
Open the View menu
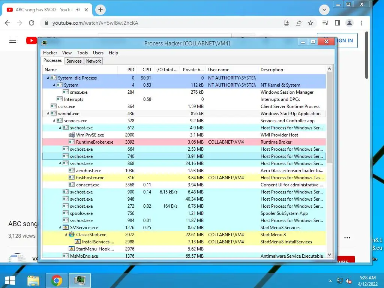[67, 53]
